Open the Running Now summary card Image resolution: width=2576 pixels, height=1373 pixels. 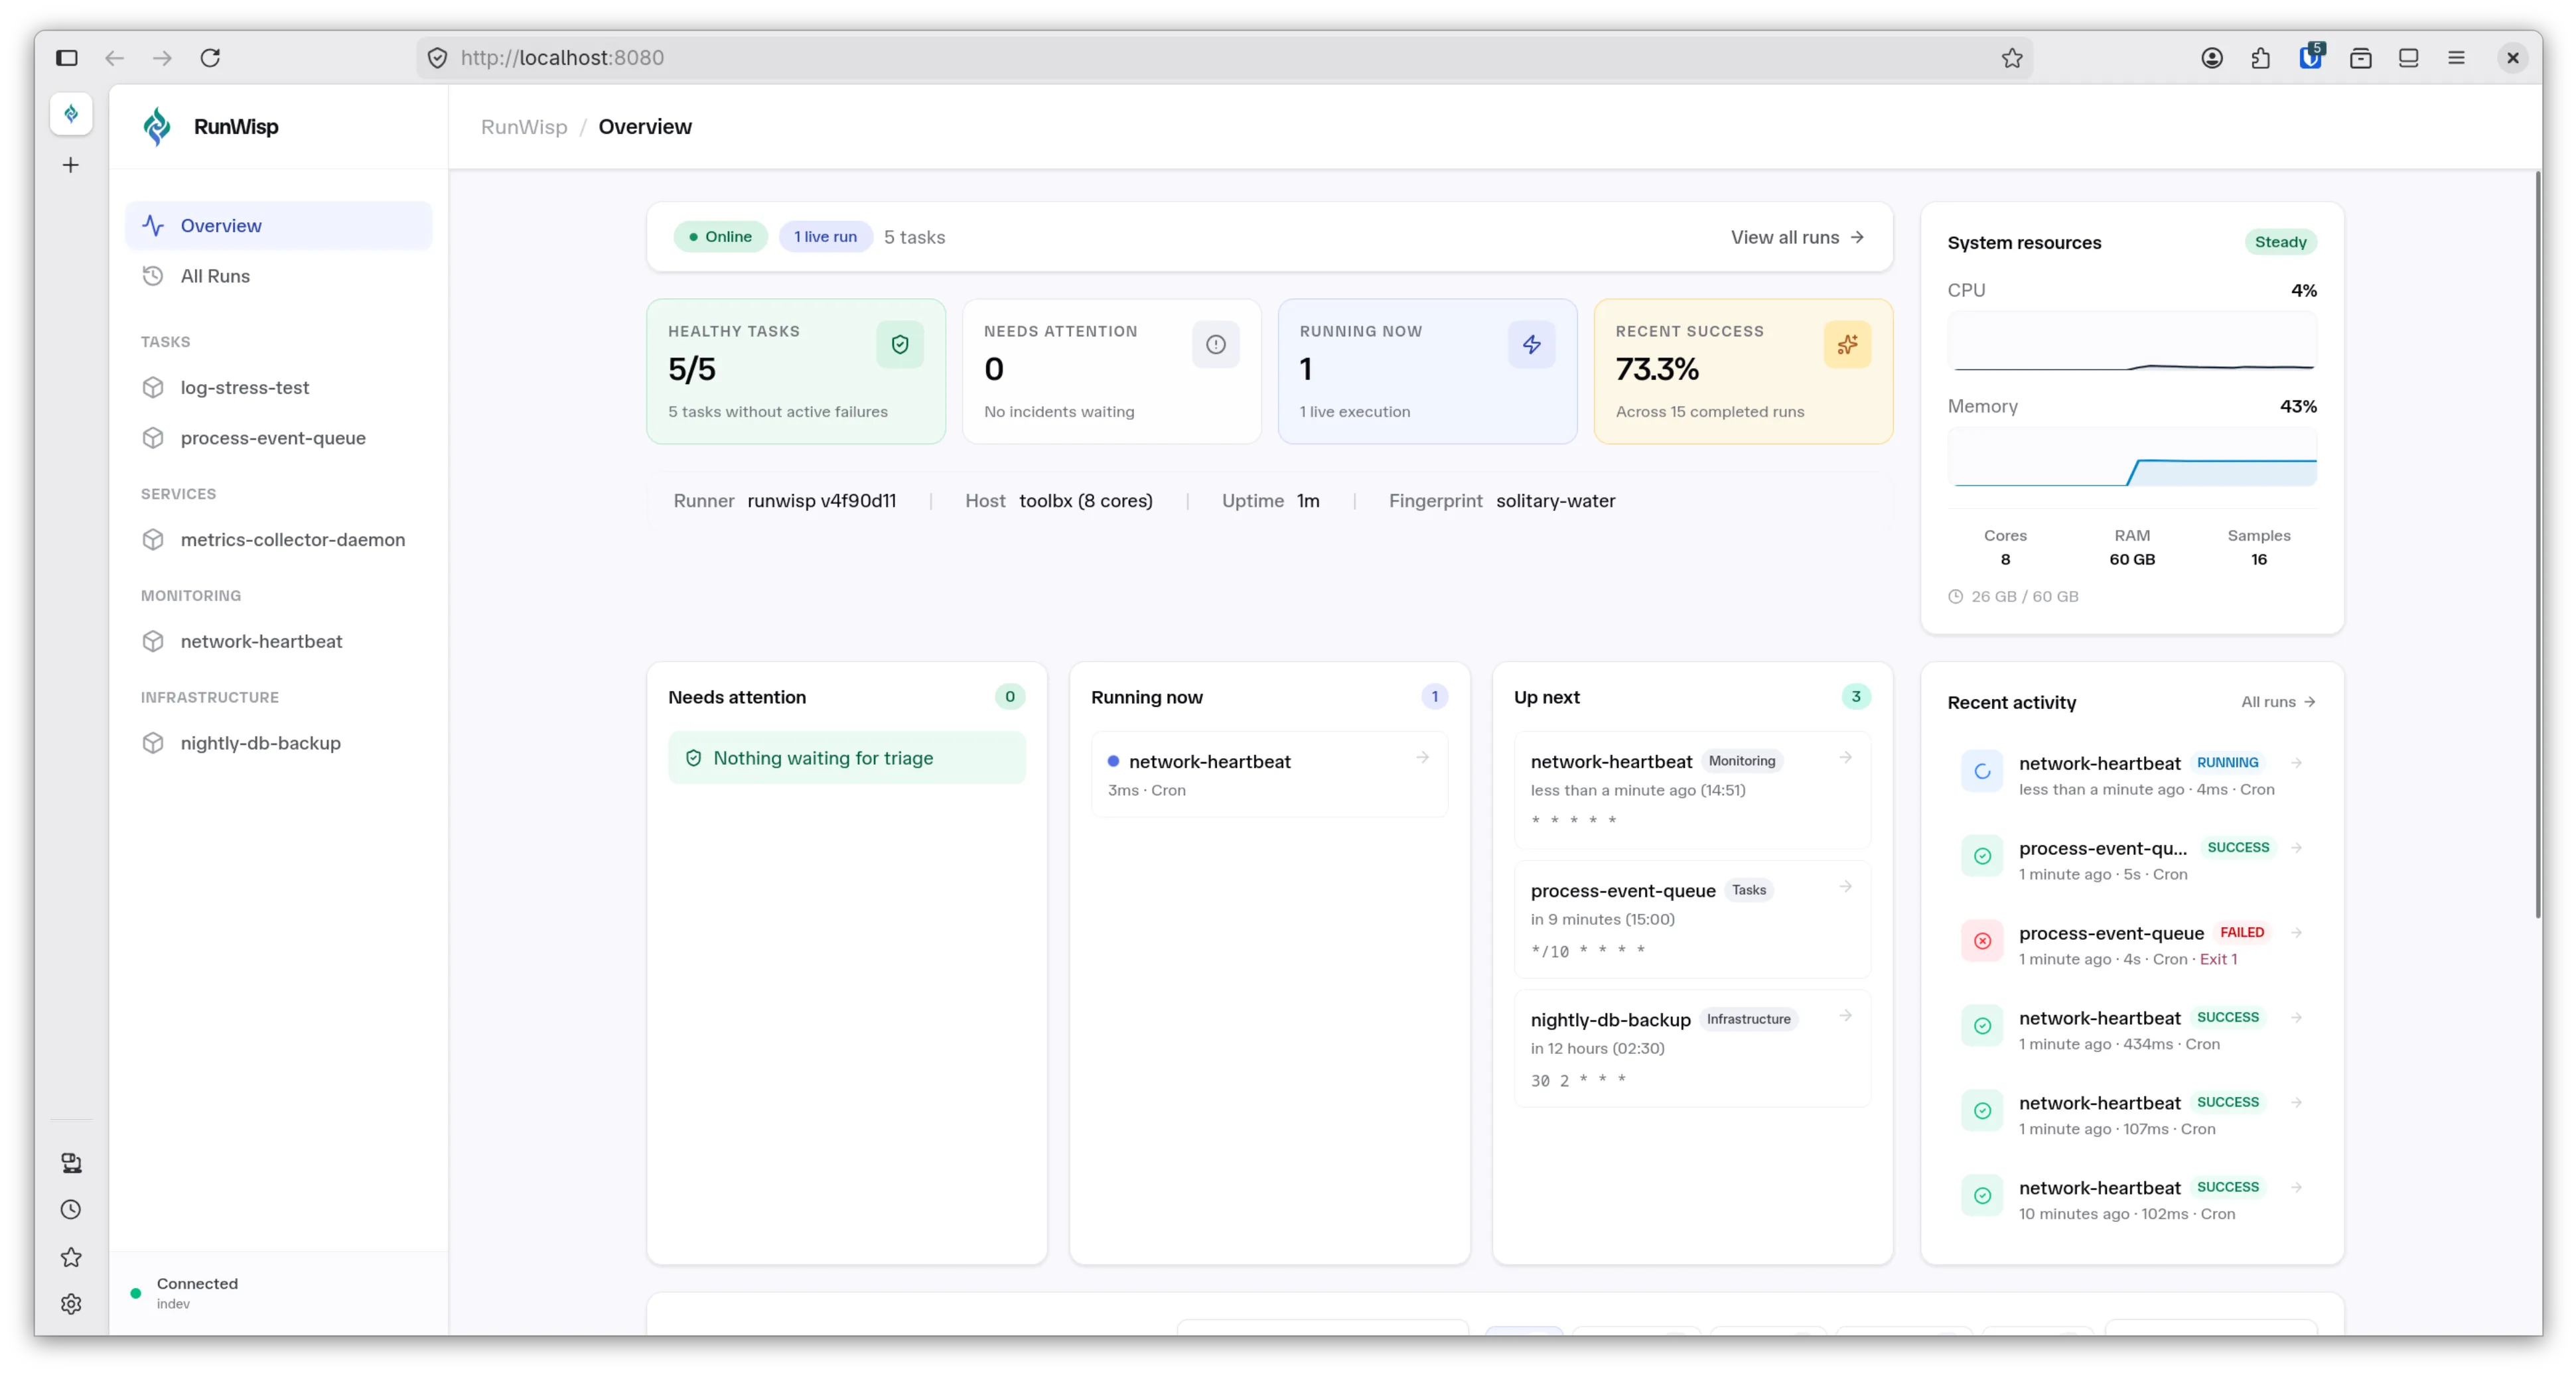pos(1428,371)
